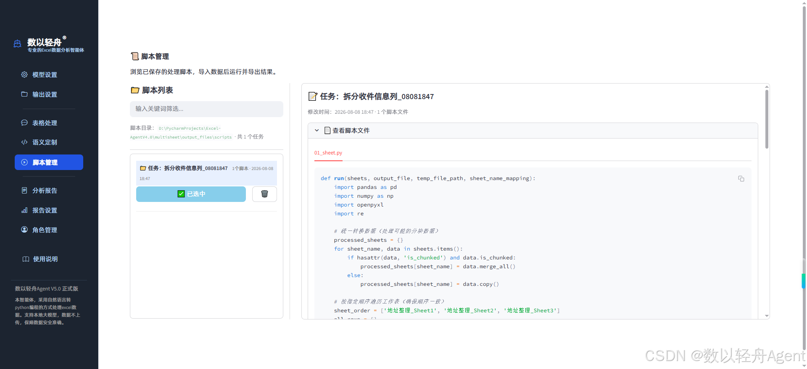The image size is (807, 369).
Task: Click the 输出设置 folder icon
Action: pyautogui.click(x=24, y=94)
